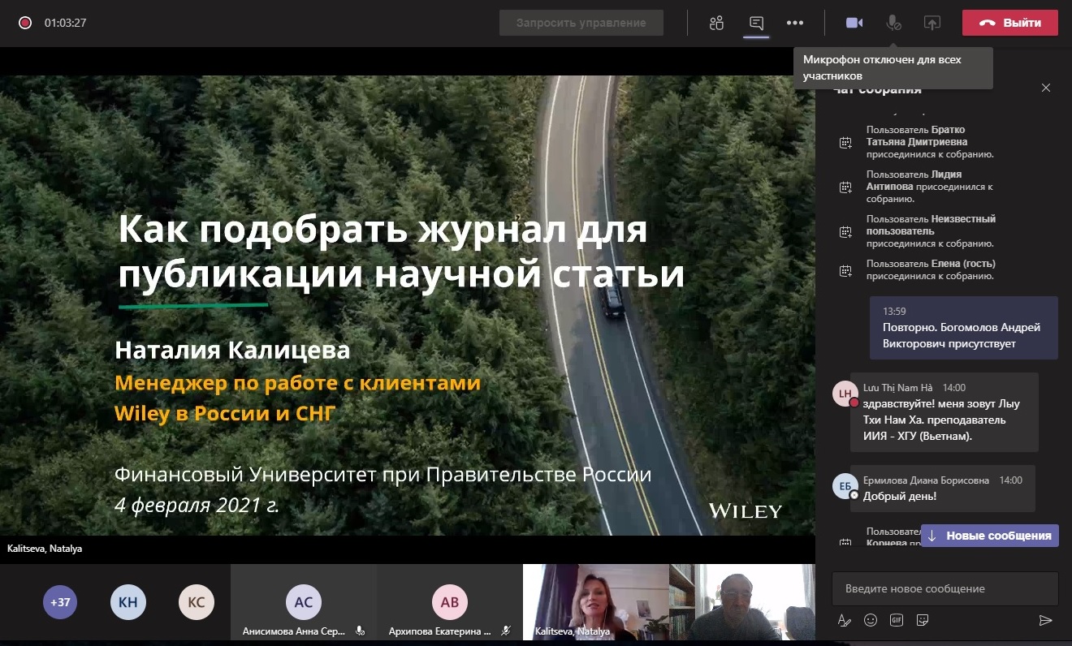The image size is (1072, 646).
Task: Select the KH participant avatar
Action: coord(128,602)
